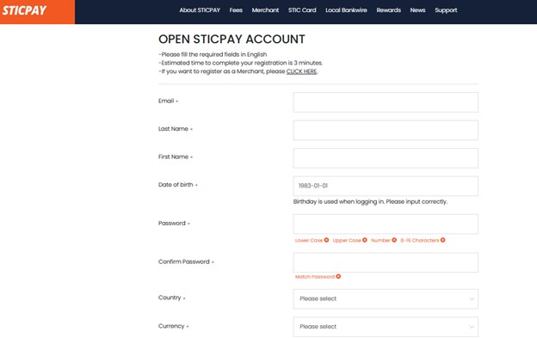Screen dimensions: 537x338
Task: Open the Merchant menu item
Action: pyautogui.click(x=265, y=10)
